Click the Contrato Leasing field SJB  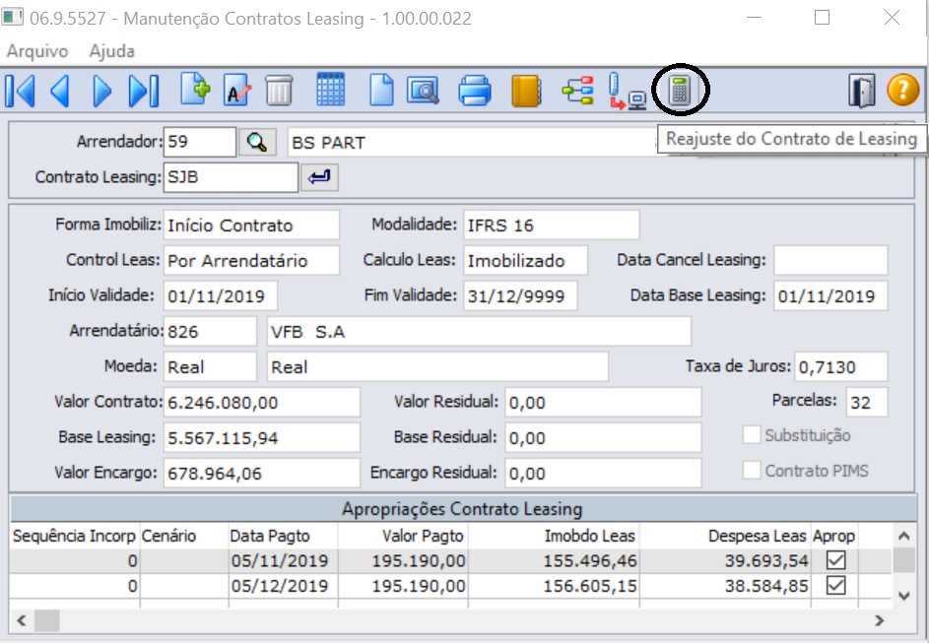(x=231, y=177)
